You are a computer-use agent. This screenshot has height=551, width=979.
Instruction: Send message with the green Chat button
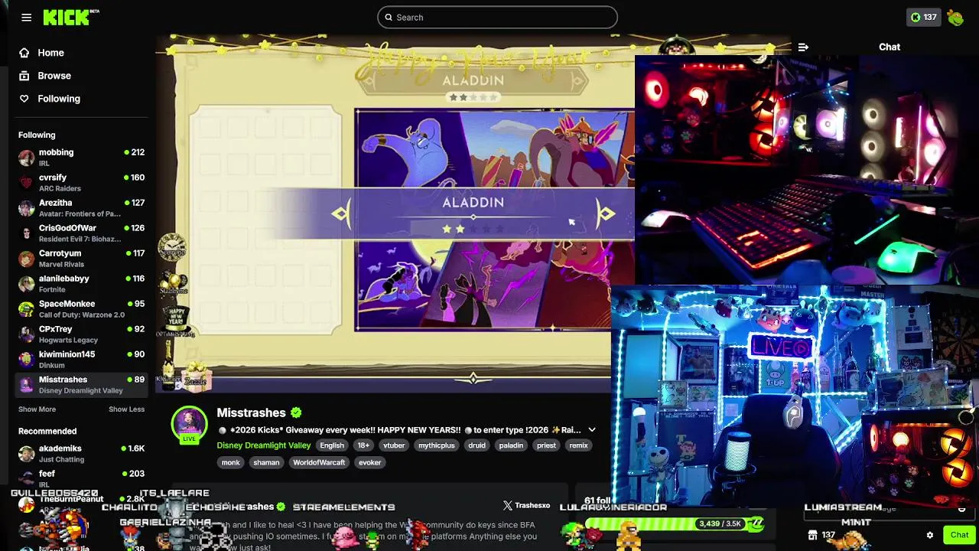(x=959, y=535)
